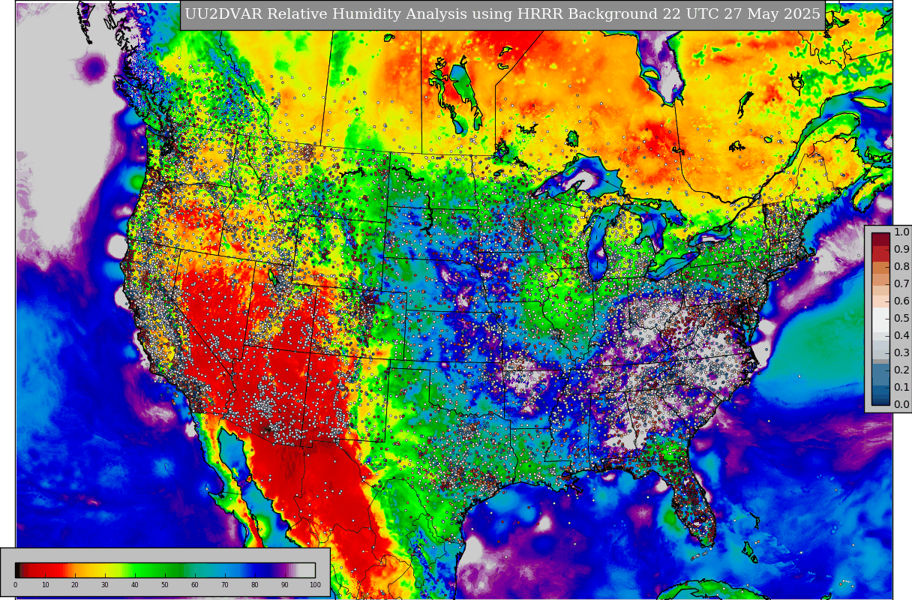The height and width of the screenshot is (600, 912).
Task: Click the 50 tick label on the humidity colorbar
Action: 165,585
